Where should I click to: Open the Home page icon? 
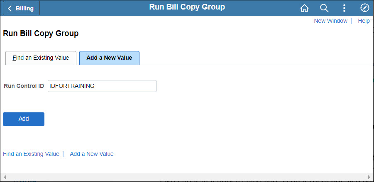(x=304, y=8)
